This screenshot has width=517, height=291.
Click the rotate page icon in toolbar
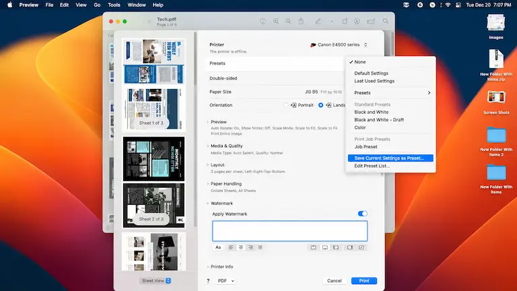pyautogui.click(x=345, y=21)
